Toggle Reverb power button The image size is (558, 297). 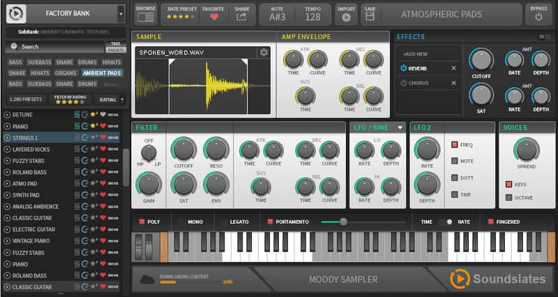tap(404, 68)
